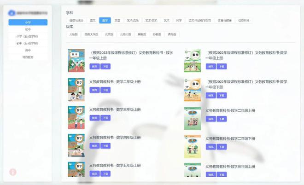304x185 pixels.
Task: Open the 数学四年级上册 cover thumbnail
Action: [x=76, y=145]
